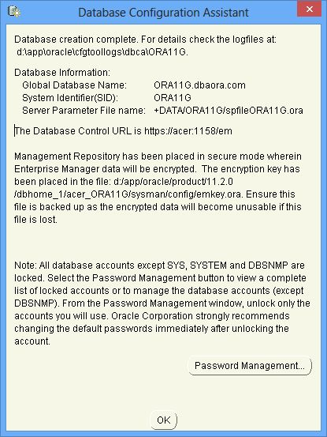Viewport: 327px width, 437px height.
Task: Click the final word 'account.' in the note
Action: [32, 341]
